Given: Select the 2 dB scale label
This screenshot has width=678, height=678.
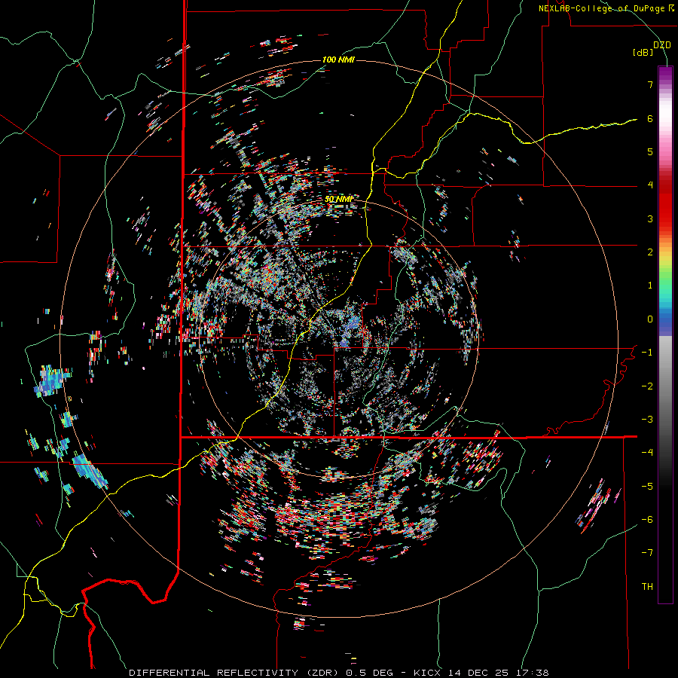Looking at the screenshot, I should click(x=650, y=252).
